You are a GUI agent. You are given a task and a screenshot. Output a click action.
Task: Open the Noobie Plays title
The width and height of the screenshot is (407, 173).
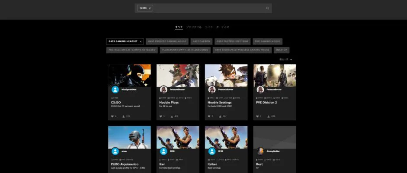(x=169, y=103)
